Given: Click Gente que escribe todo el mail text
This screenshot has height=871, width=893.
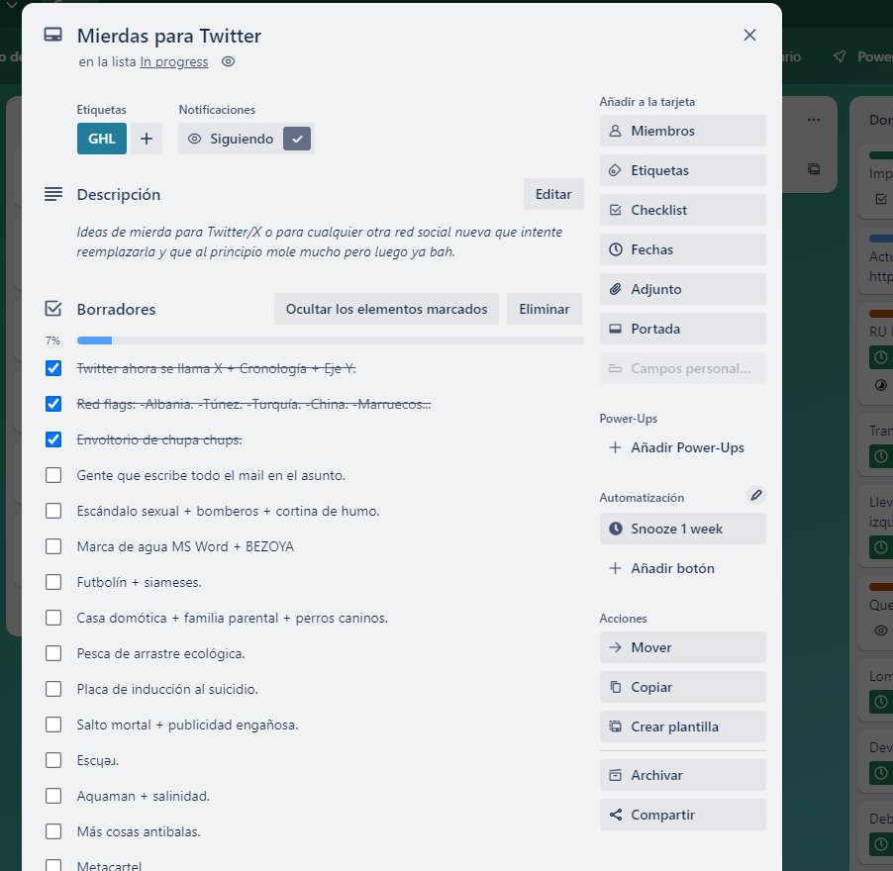Looking at the screenshot, I should [211, 475].
